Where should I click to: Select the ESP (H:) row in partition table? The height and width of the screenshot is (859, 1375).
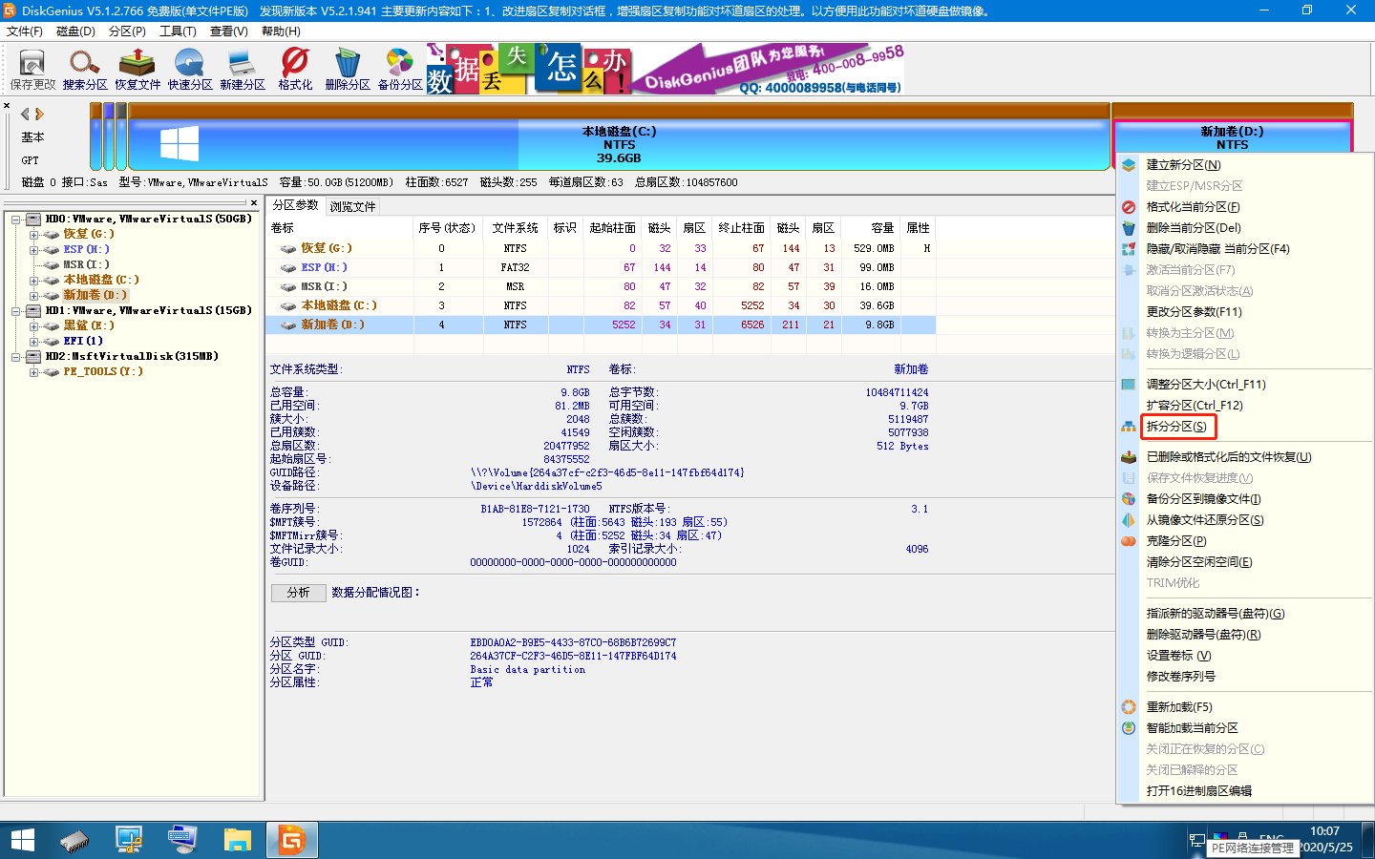pyautogui.click(x=602, y=267)
